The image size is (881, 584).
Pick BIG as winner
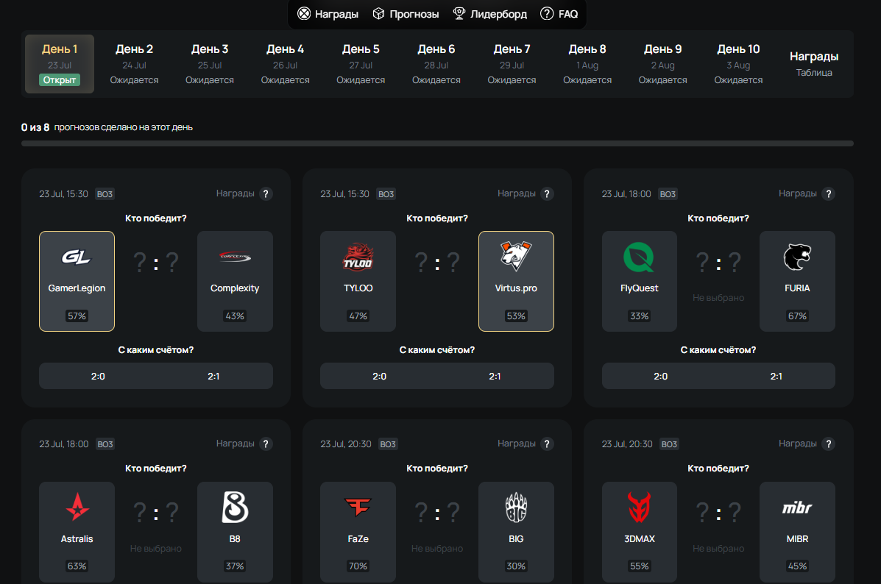[516, 532]
